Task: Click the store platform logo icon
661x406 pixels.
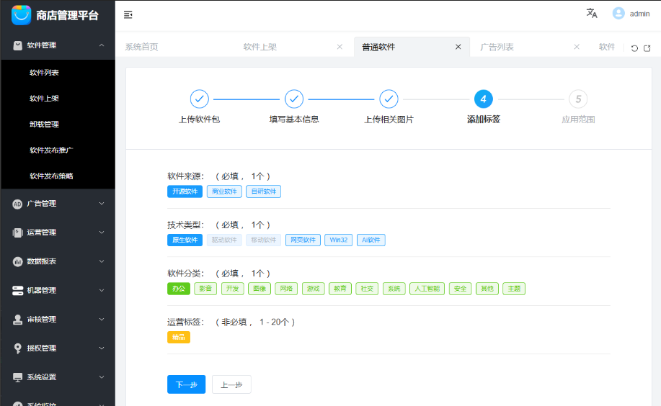Action: 21,15
